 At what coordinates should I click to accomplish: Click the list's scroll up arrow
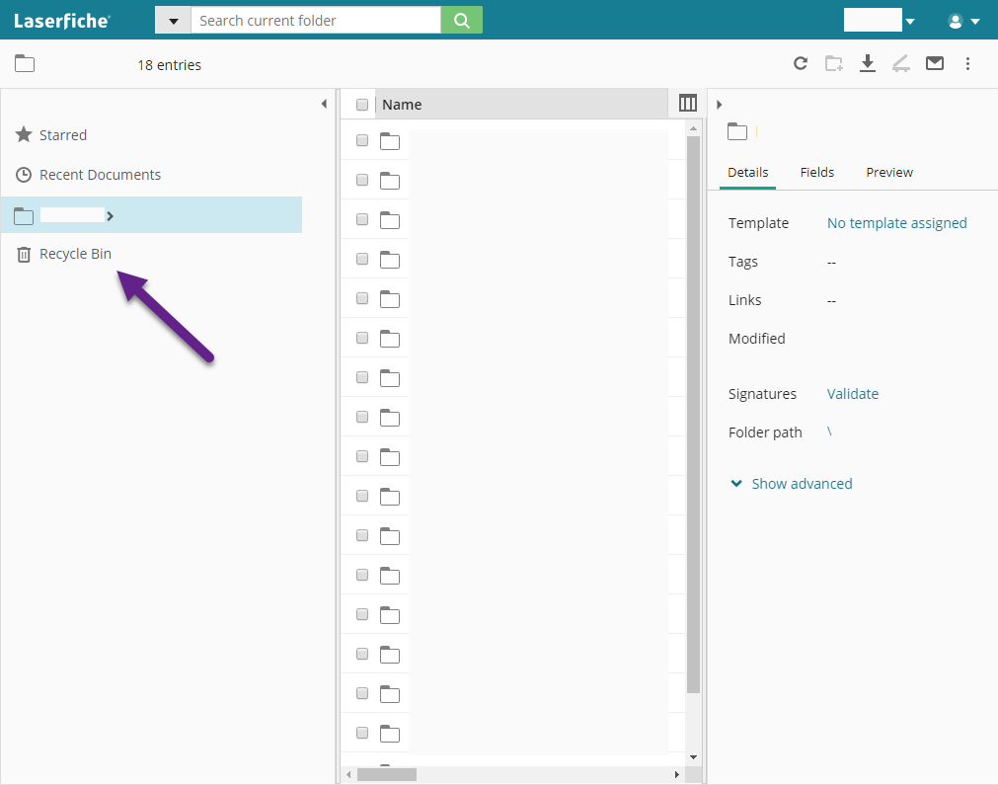[x=693, y=128]
